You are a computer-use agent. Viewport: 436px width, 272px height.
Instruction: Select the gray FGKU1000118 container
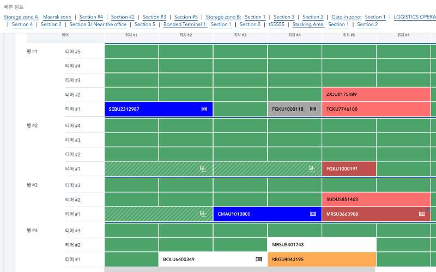pos(294,109)
